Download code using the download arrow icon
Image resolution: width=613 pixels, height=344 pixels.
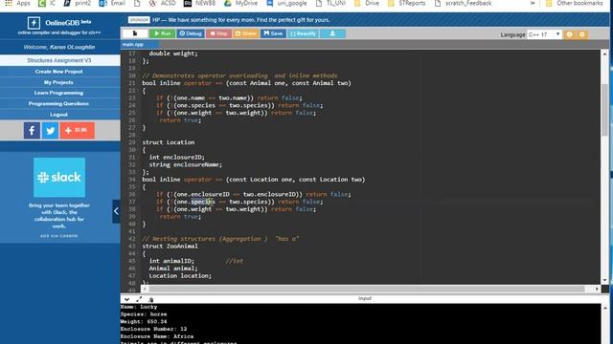pos(332,33)
